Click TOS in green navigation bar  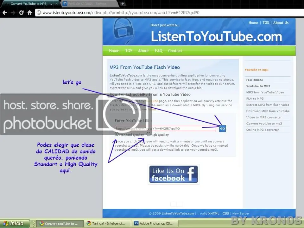click(129, 51)
